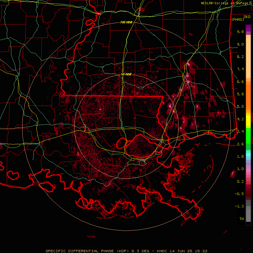
Task: Click the 50 NMI range ring label
Action: (126, 74)
